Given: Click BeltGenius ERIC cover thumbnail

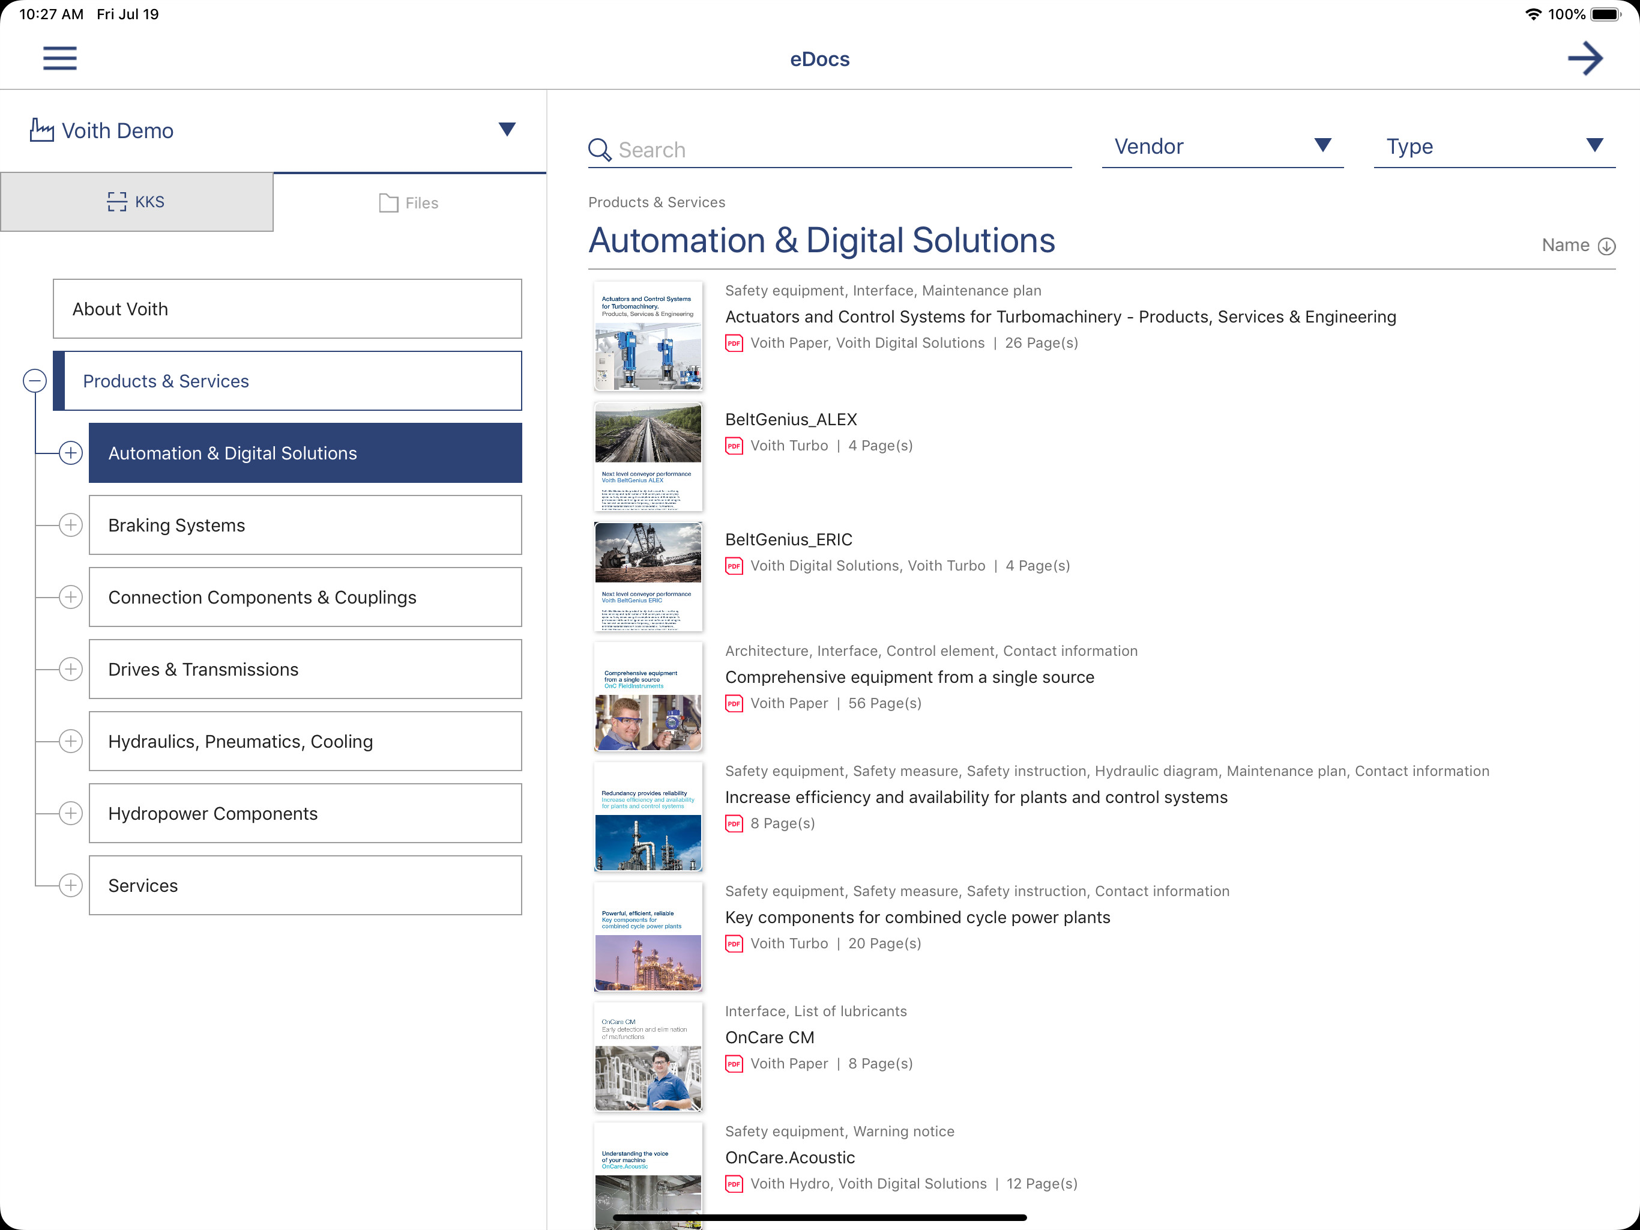Looking at the screenshot, I should tap(648, 576).
